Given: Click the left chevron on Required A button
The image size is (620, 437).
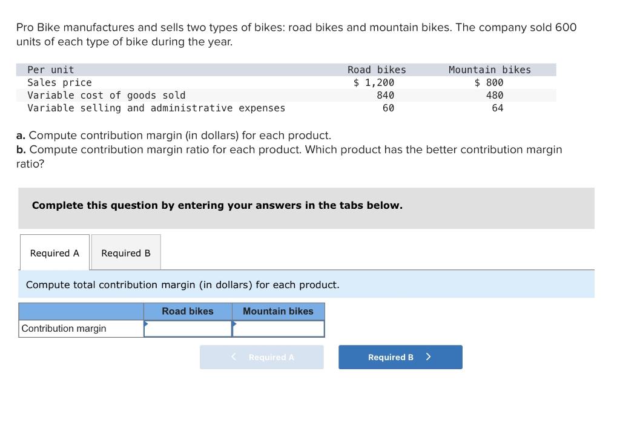Looking at the screenshot, I should pyautogui.click(x=234, y=357).
